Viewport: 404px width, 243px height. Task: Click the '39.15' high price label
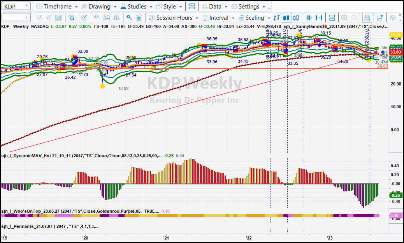[x=326, y=33]
